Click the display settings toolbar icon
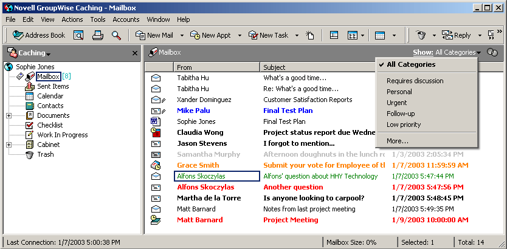This screenshot has width=507, height=249. [353, 35]
